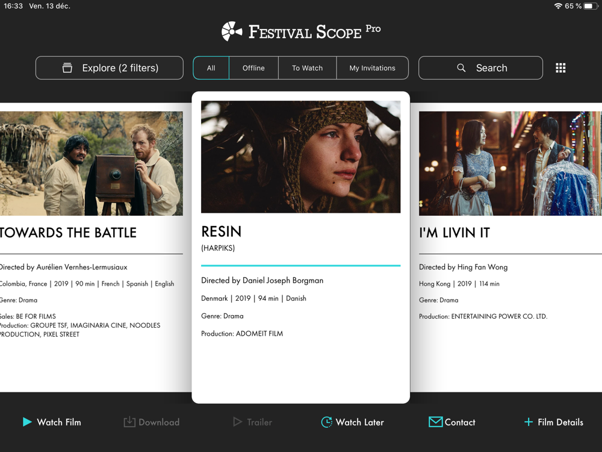Click the Search field
602x452 pixels.
click(x=480, y=68)
